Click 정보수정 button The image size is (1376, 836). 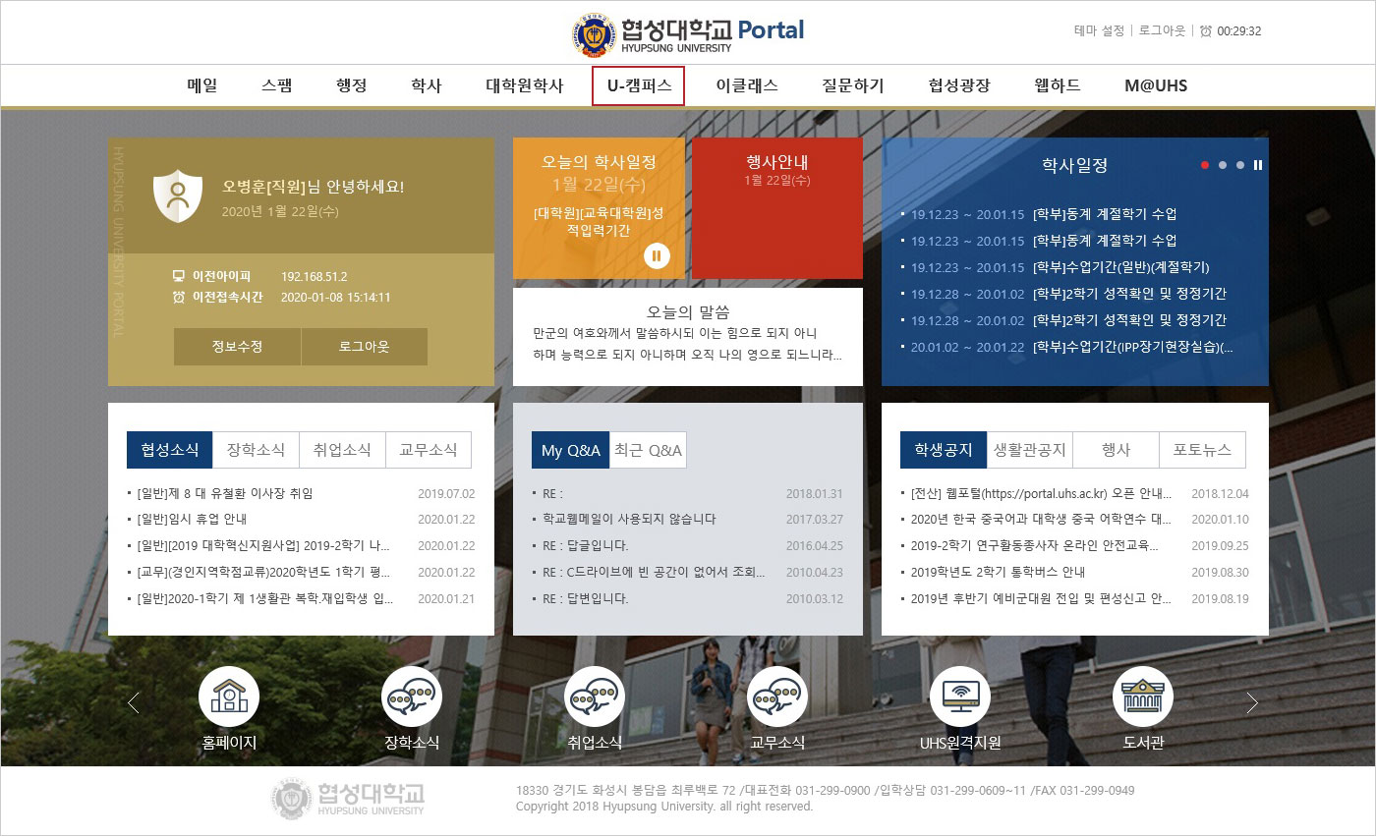point(237,347)
